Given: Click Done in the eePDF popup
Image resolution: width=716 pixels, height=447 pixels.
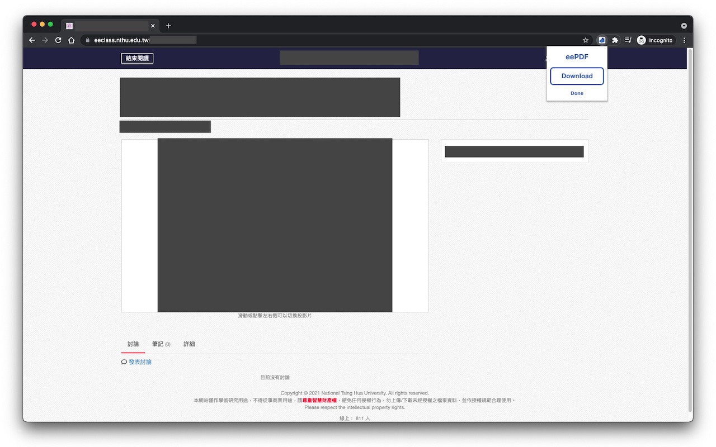Looking at the screenshot, I should point(577,93).
